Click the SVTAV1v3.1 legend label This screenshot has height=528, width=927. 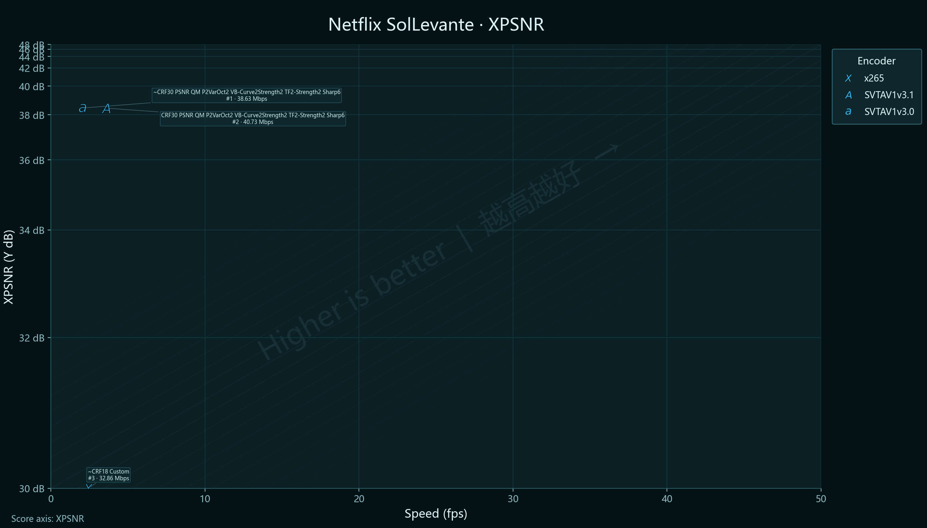[889, 95]
